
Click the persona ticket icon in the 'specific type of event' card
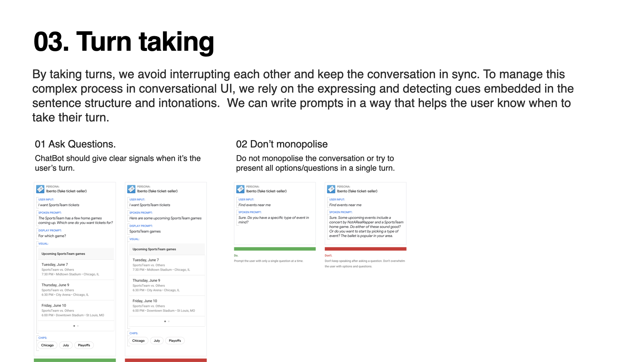point(240,189)
